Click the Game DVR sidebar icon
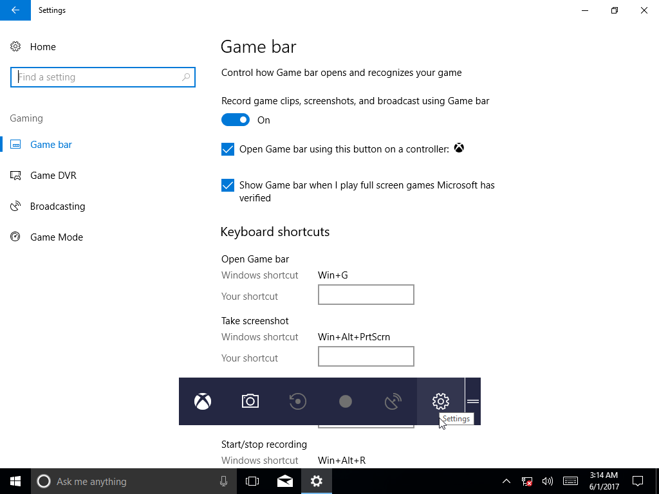659x494 pixels. (x=15, y=175)
